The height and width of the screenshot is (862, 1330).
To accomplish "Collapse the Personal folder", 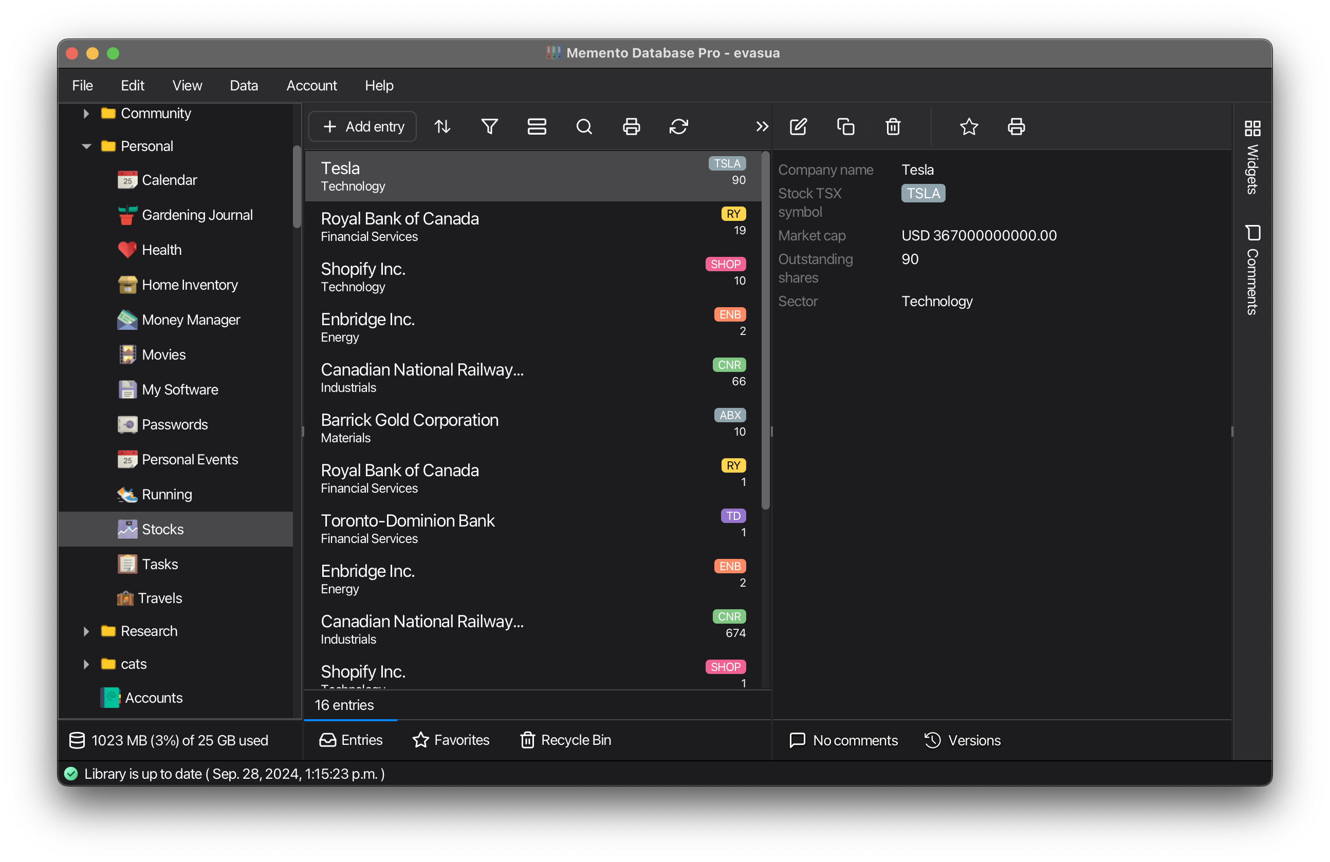I will pyautogui.click(x=86, y=146).
